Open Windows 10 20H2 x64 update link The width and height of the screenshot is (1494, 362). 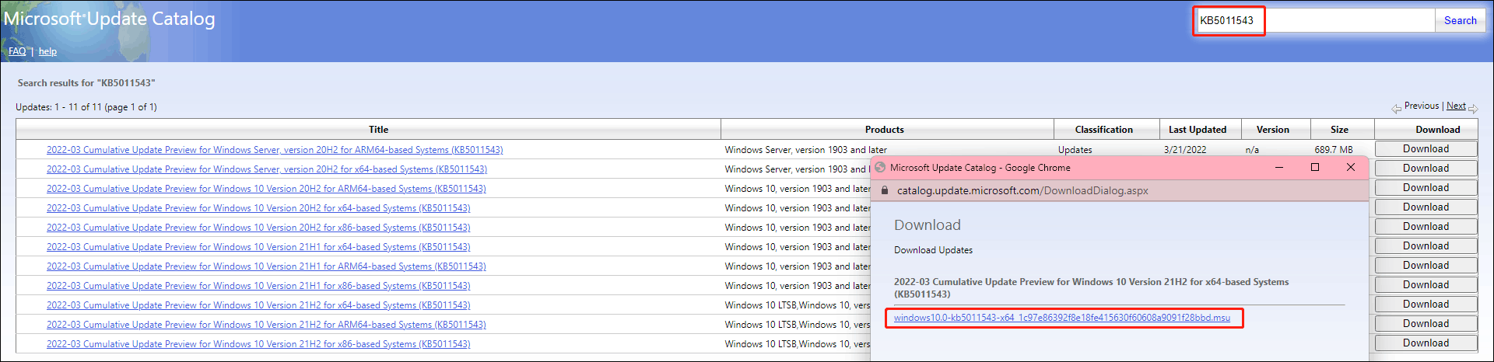tap(258, 208)
